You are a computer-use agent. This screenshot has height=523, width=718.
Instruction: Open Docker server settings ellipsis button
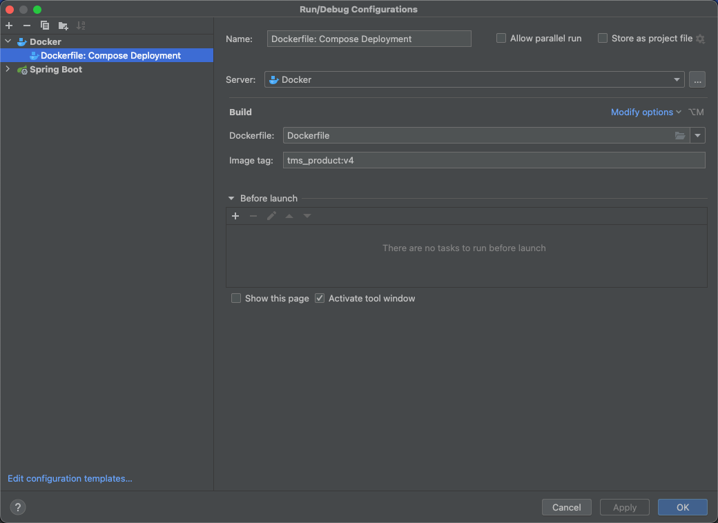pyautogui.click(x=697, y=79)
